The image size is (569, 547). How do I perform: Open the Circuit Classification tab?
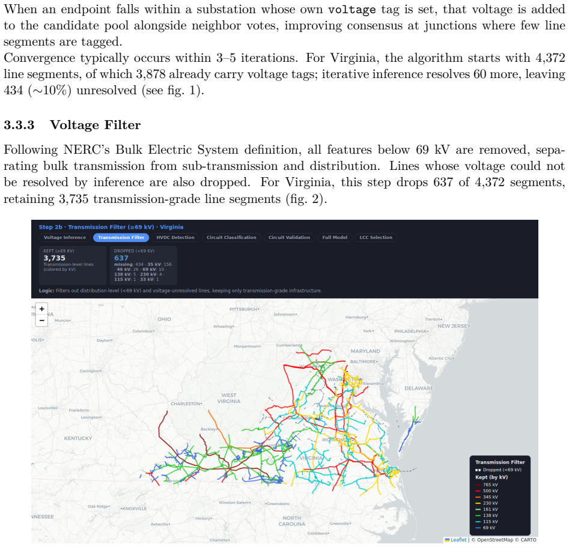point(231,238)
